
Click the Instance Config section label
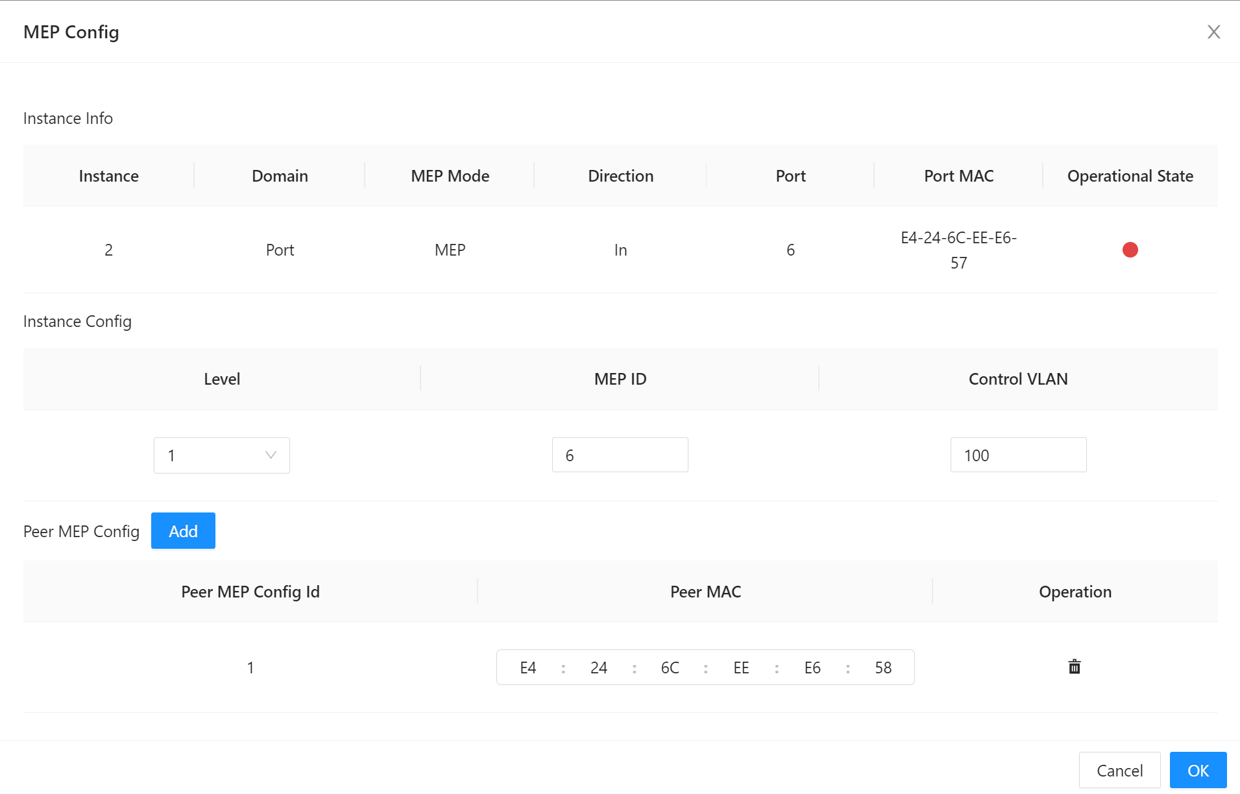point(77,321)
